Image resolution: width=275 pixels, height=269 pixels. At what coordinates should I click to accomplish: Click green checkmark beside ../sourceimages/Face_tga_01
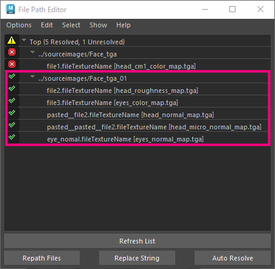pos(12,77)
